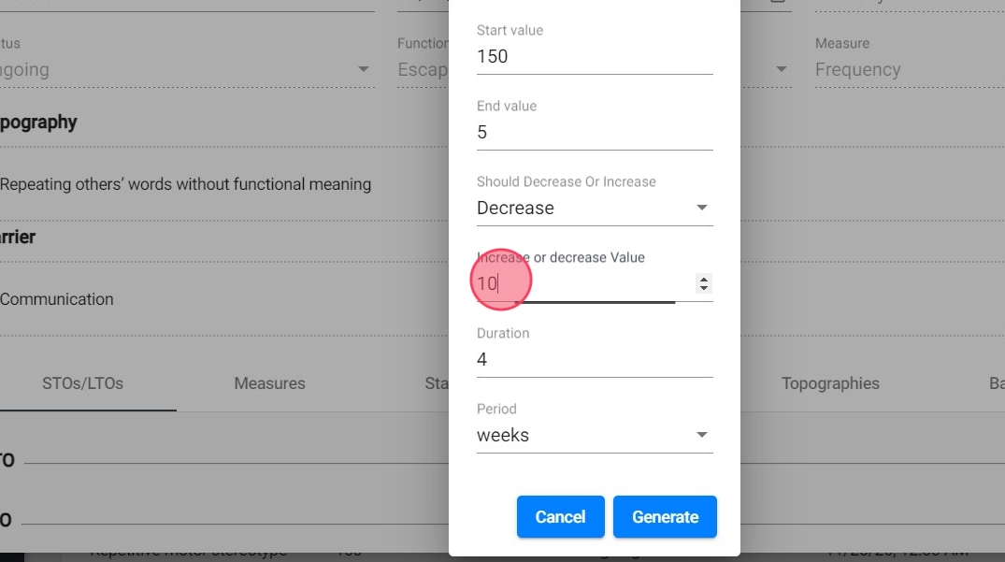Viewport: 1005px width, 562px height.
Task: Select the Topographies tab
Action: tap(830, 383)
